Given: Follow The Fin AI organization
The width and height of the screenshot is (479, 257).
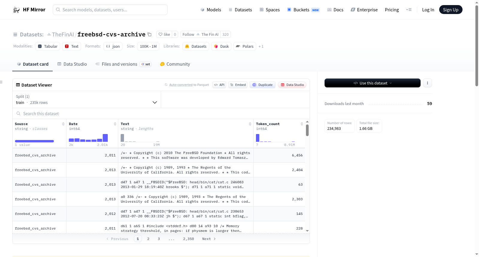Looking at the screenshot, I should click(x=201, y=34).
